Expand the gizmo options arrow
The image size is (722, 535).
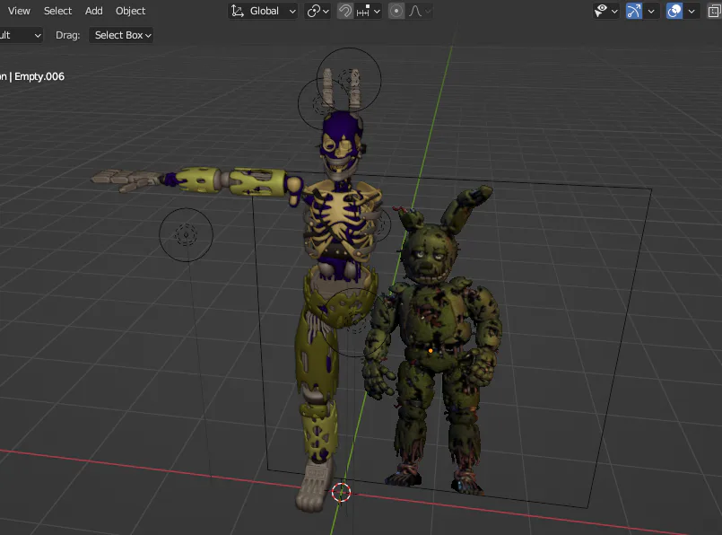pyautogui.click(x=651, y=11)
